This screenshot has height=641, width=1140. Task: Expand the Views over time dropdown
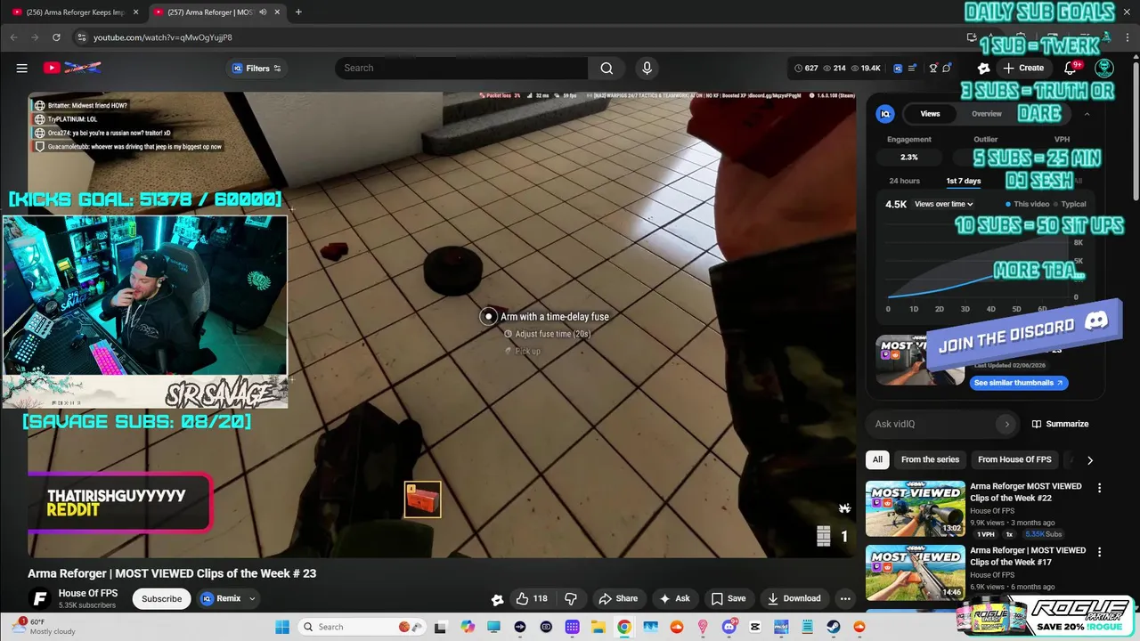coord(943,204)
